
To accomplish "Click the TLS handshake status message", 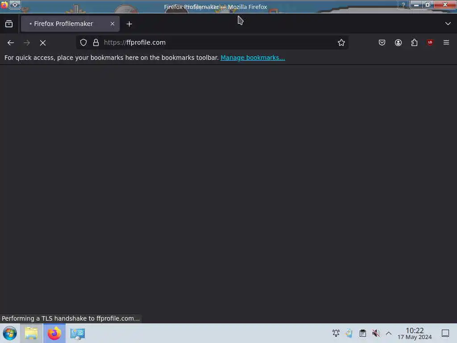I will point(71,318).
